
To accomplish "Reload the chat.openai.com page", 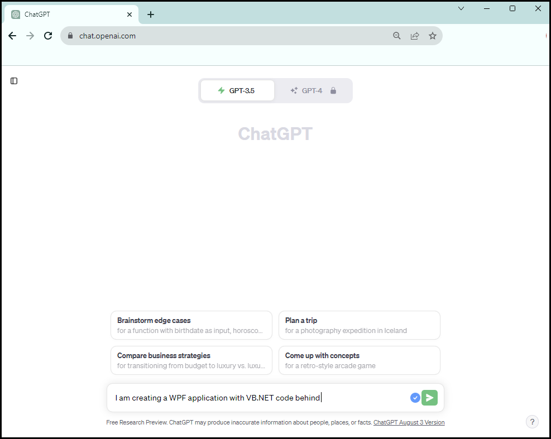I will [48, 36].
